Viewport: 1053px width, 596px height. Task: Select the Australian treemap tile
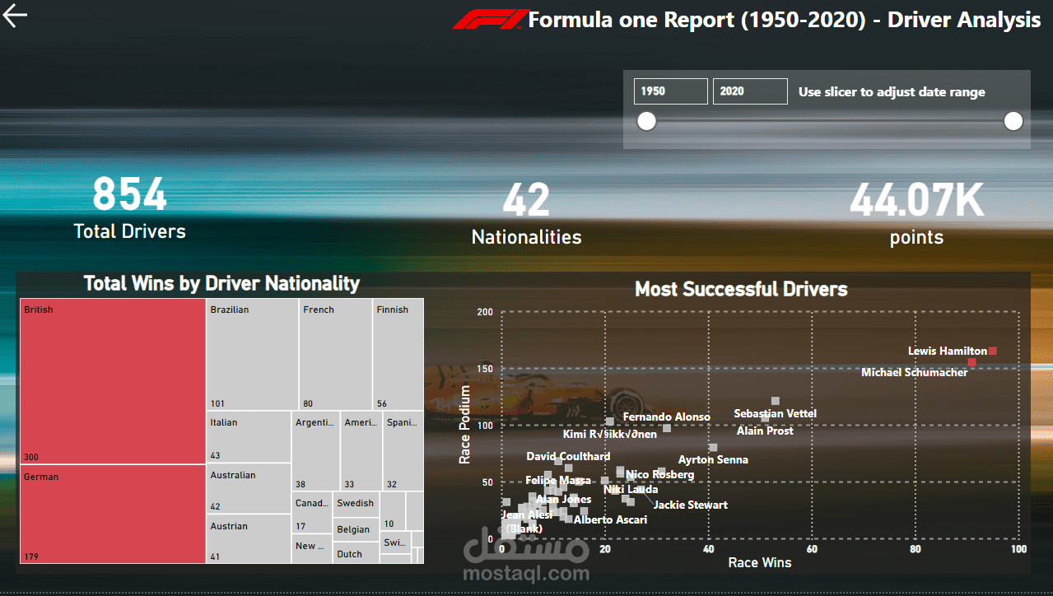[x=249, y=490]
